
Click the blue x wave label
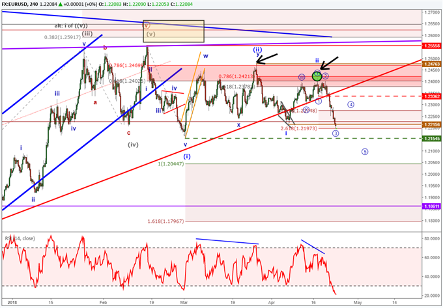238,124
